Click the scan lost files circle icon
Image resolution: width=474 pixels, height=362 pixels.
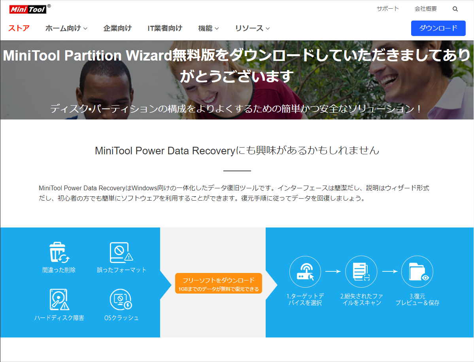click(x=361, y=271)
